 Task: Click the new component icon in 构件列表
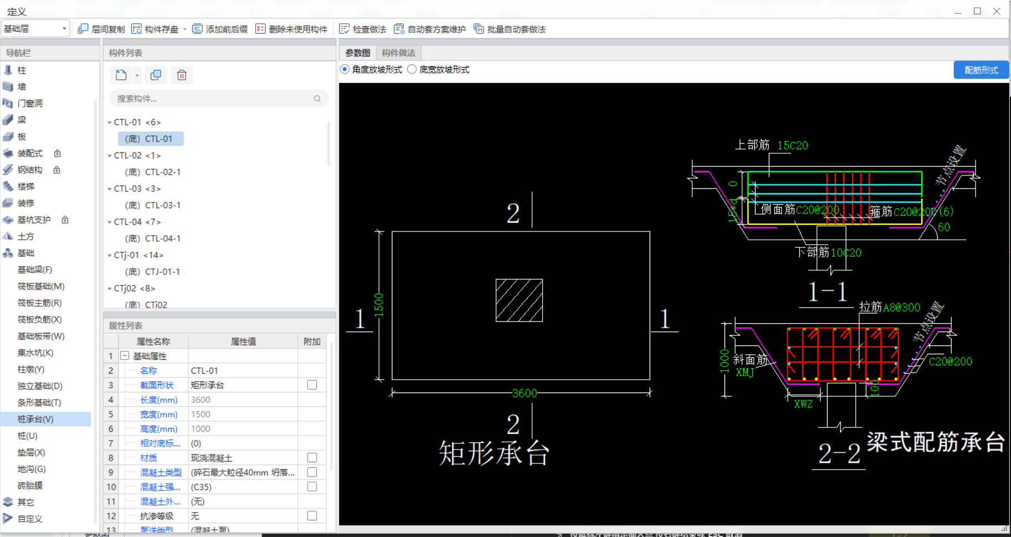point(121,75)
